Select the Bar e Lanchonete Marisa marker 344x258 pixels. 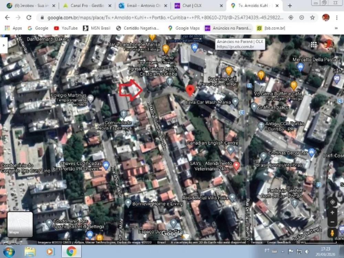[166, 49]
